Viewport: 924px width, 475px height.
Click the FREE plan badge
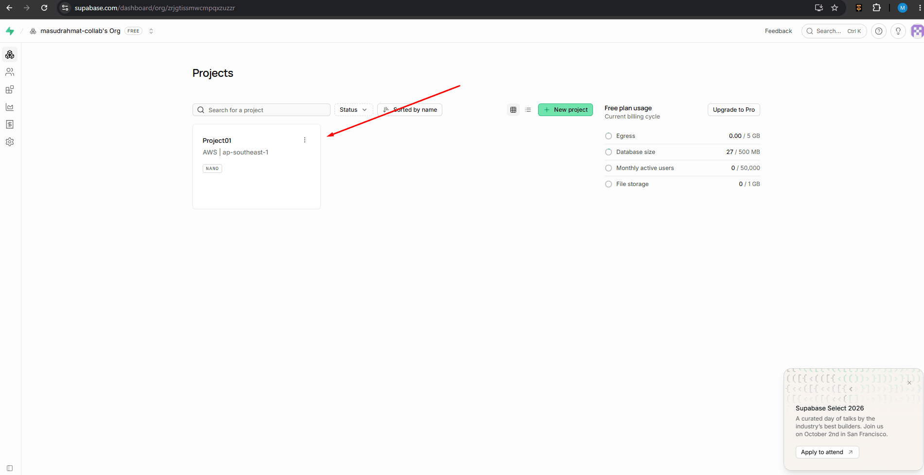(x=133, y=31)
